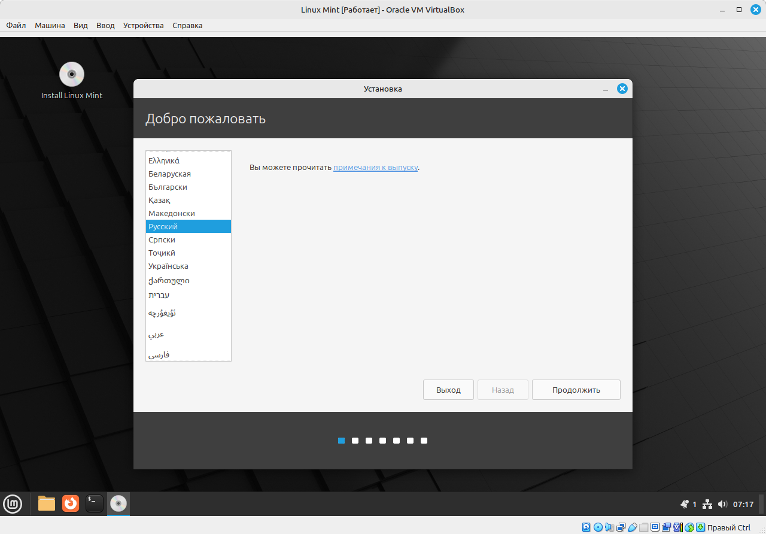
Task: Select Қазақ in the language list
Action: 189,200
